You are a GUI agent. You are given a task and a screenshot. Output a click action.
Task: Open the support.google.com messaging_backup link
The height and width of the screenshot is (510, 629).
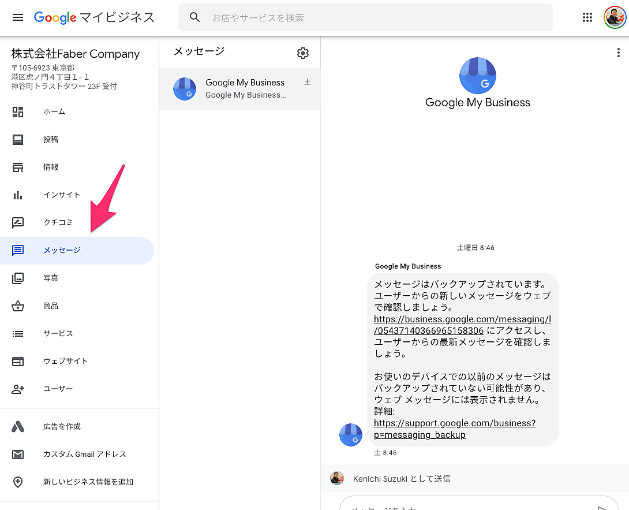(x=455, y=429)
